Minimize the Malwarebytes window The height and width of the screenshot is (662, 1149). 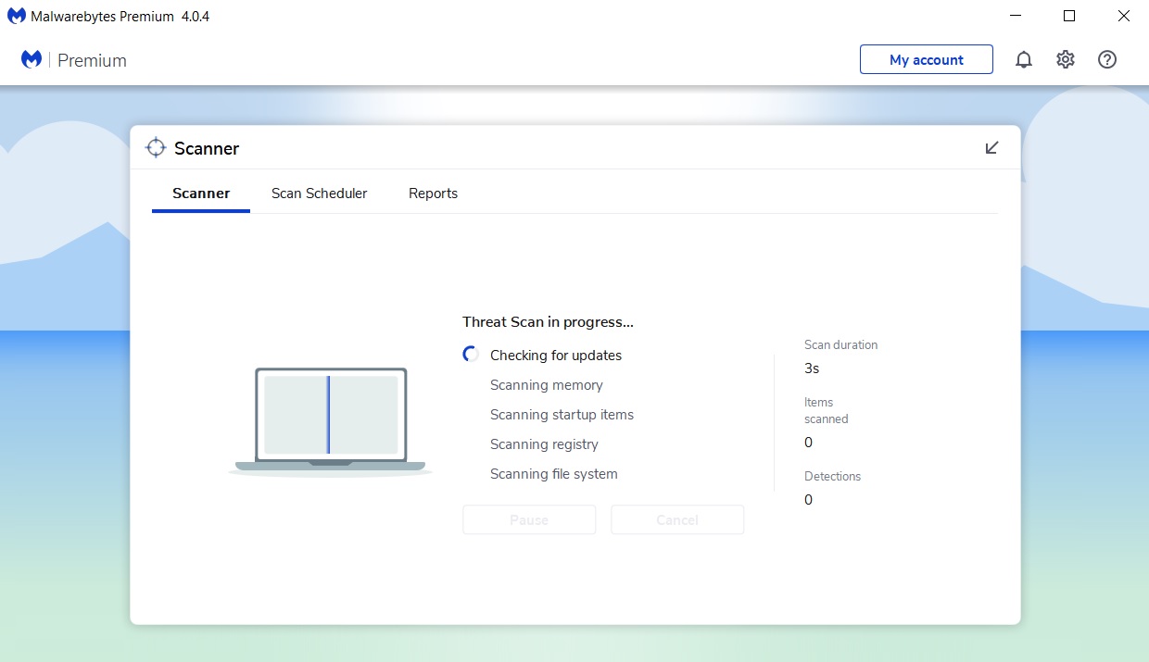click(1015, 16)
